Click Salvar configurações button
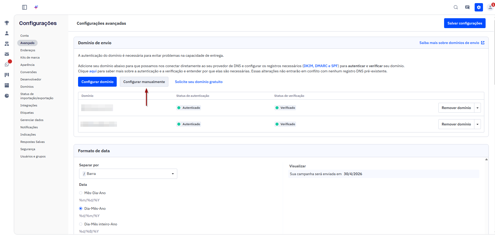Image resolution: width=495 pixels, height=235 pixels. point(465,23)
